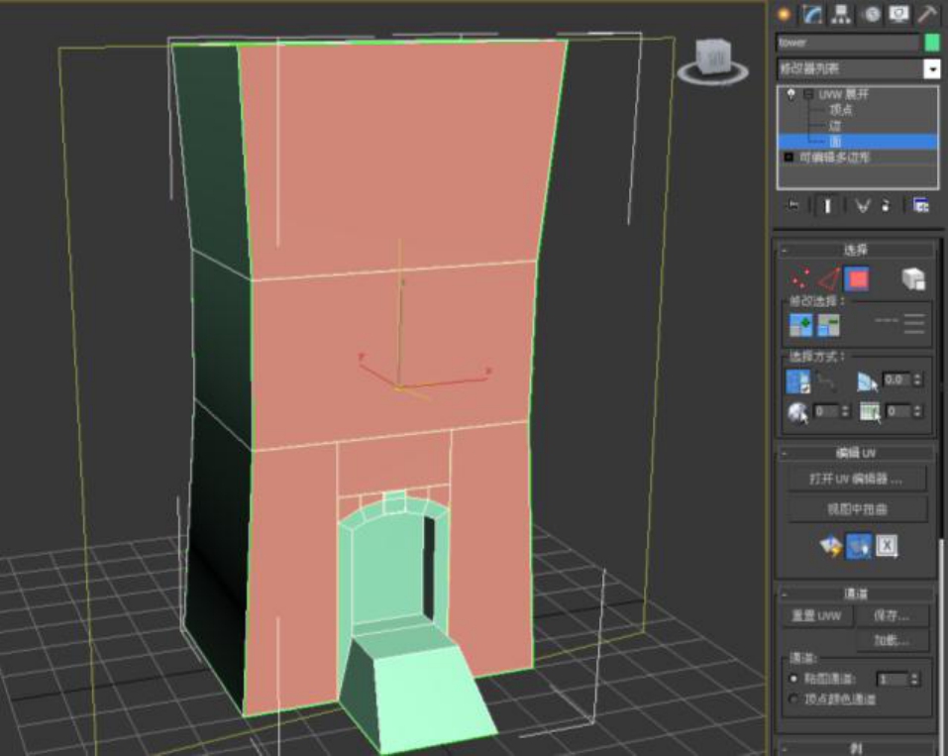Activate Polygon selection mode icon
Image resolution: width=948 pixels, height=756 pixels.
click(857, 278)
